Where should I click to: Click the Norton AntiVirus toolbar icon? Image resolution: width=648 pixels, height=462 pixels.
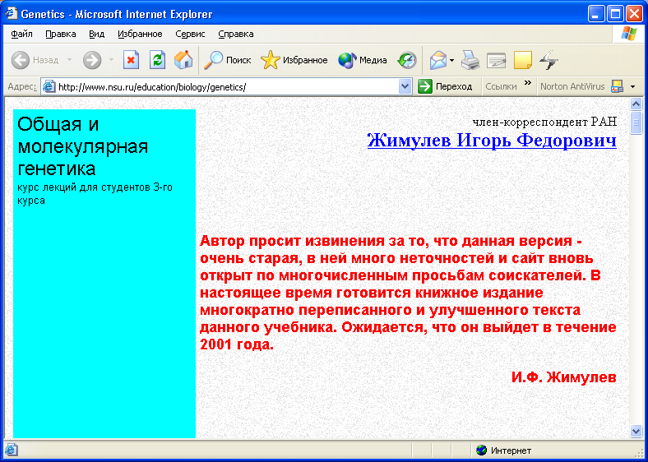click(x=617, y=86)
